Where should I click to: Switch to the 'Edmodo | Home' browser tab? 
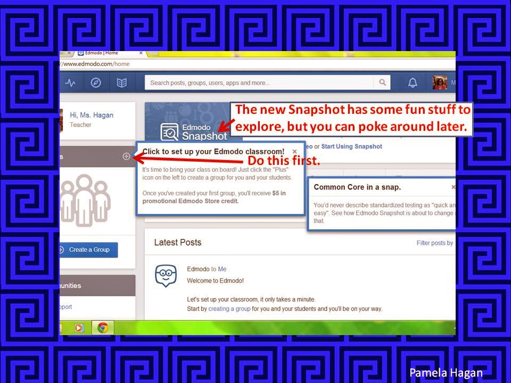(x=102, y=53)
